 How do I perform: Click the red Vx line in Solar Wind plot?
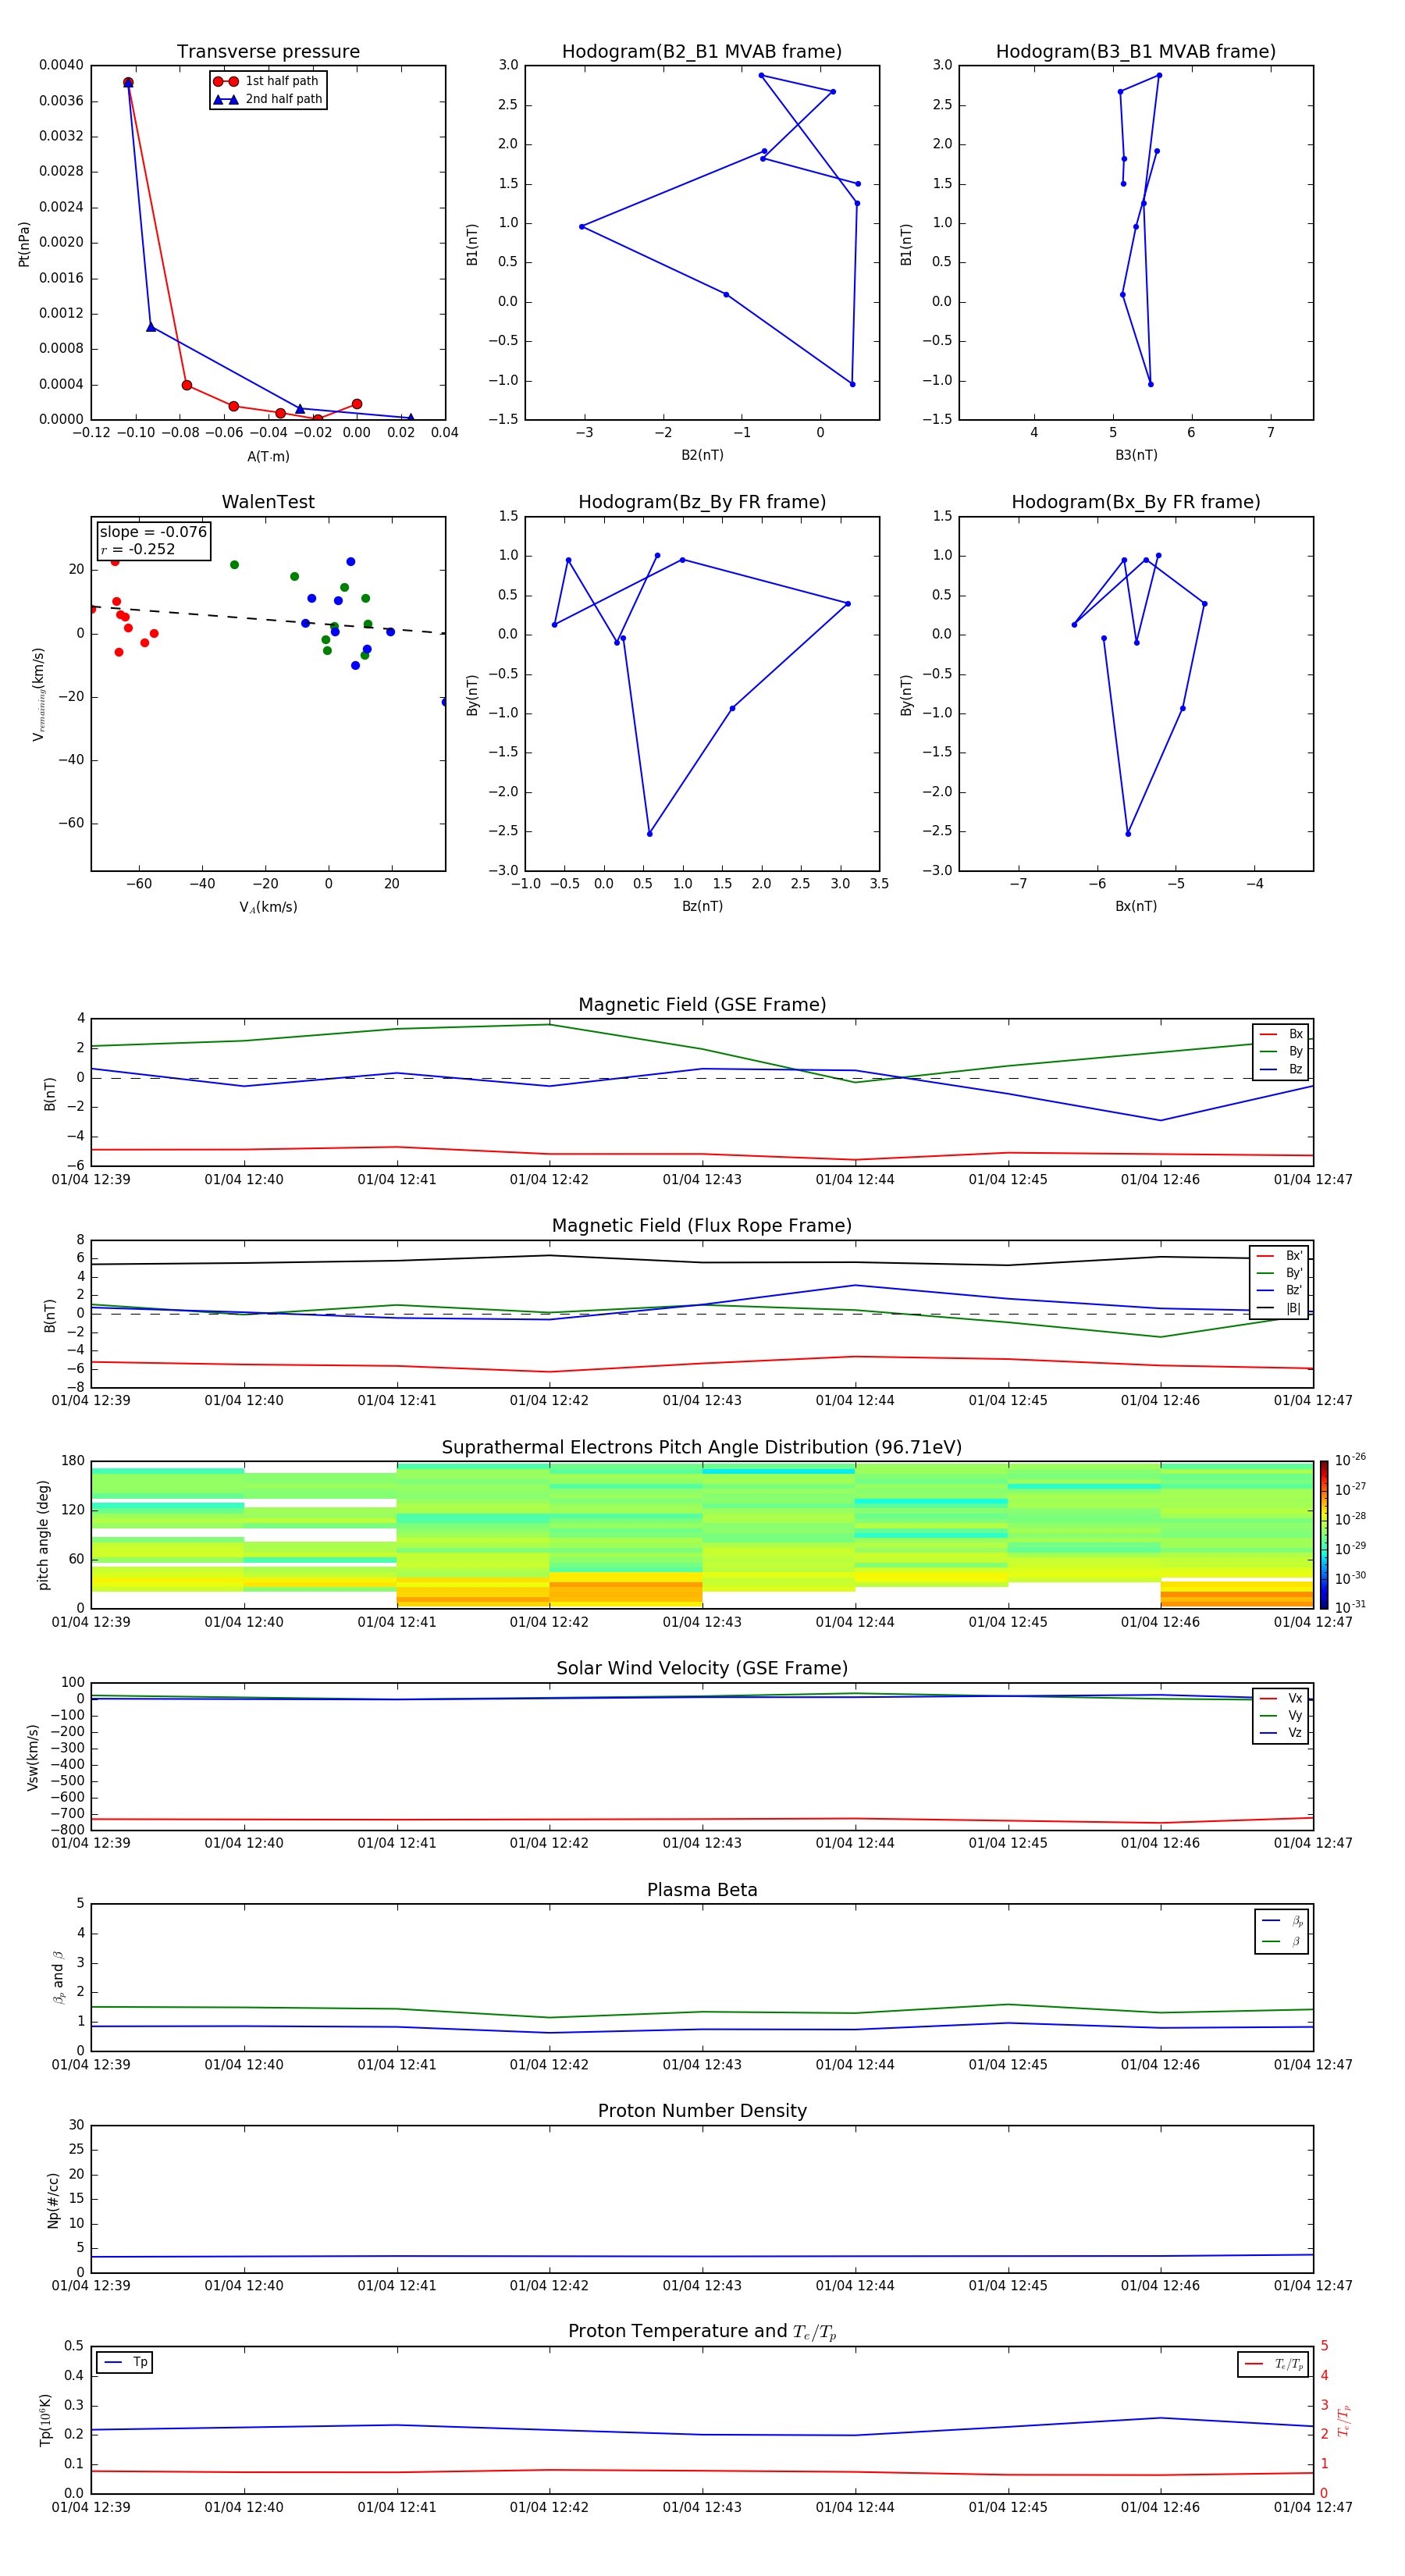click(x=702, y=1819)
